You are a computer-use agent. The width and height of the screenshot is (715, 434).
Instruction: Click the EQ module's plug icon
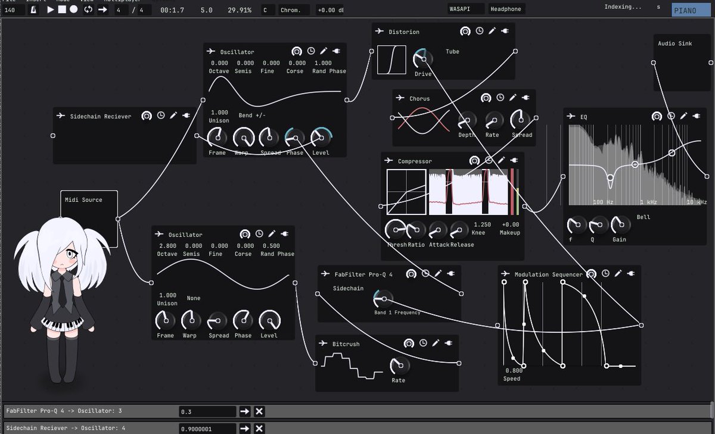click(697, 116)
